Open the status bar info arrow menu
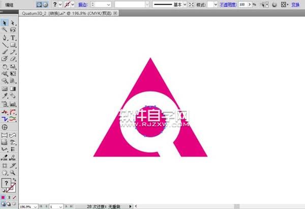This screenshot has width=305, height=209. tap(130, 206)
